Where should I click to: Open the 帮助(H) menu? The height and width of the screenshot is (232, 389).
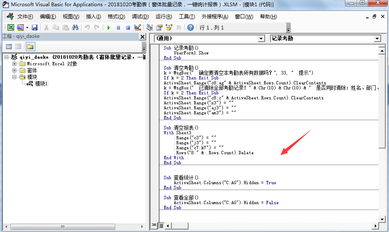(x=268, y=17)
